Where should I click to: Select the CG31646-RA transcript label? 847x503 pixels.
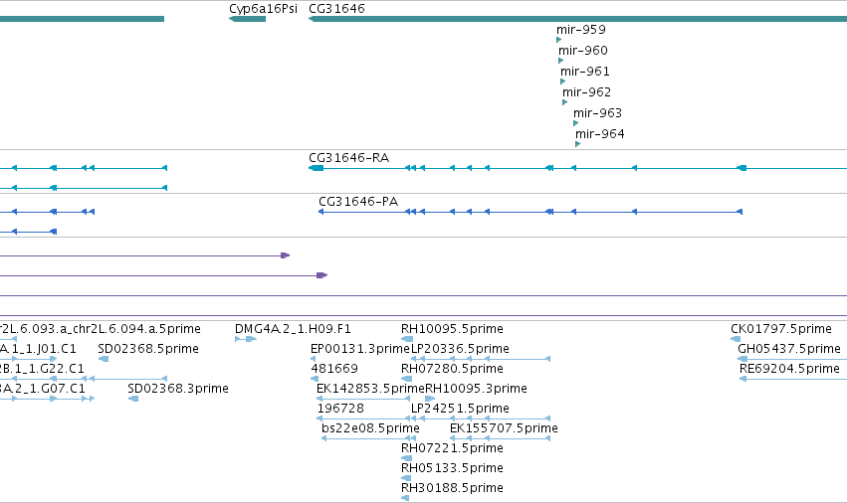click(x=349, y=158)
